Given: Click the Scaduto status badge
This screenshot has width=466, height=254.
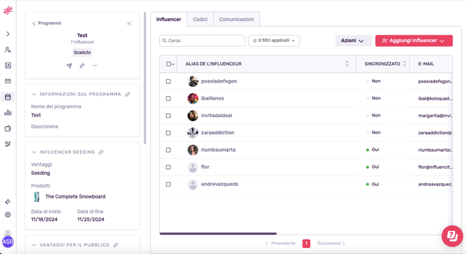Looking at the screenshot, I should (83, 52).
